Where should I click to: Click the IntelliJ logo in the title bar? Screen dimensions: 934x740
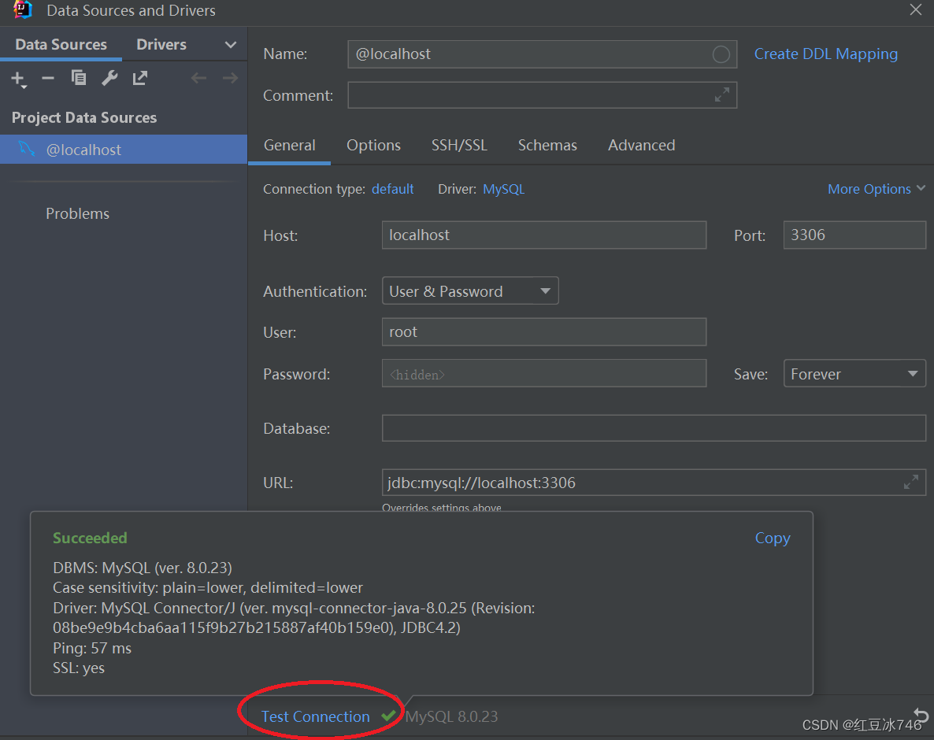pos(23,9)
